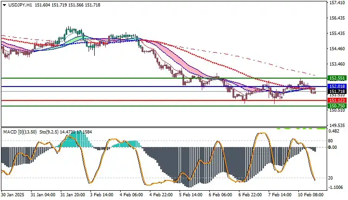Screen dimensions: 348x200
Task: Select the green 152.551 resistance price tag
Action: pos(336,78)
